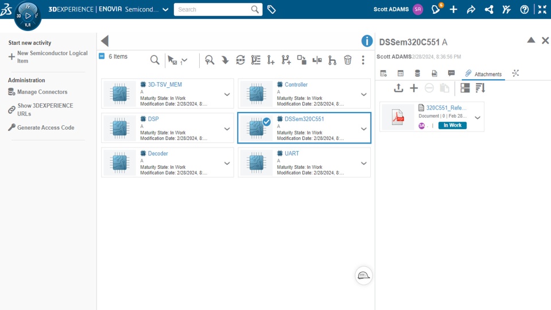
Task: Click the magnifier find icon in list toolbar
Action: [x=154, y=60]
